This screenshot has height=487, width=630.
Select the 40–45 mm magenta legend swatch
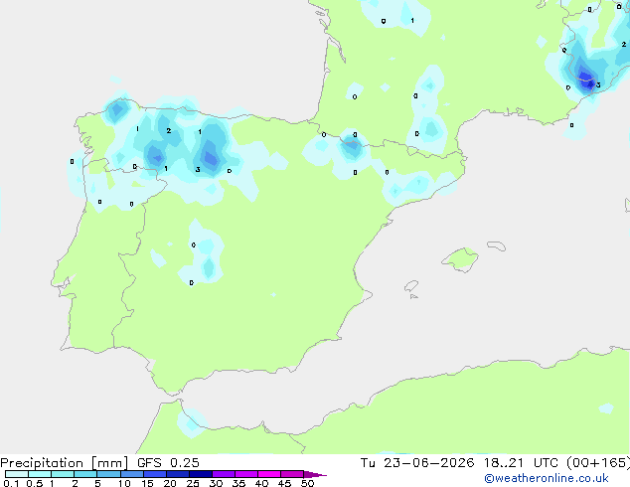pos(269,474)
